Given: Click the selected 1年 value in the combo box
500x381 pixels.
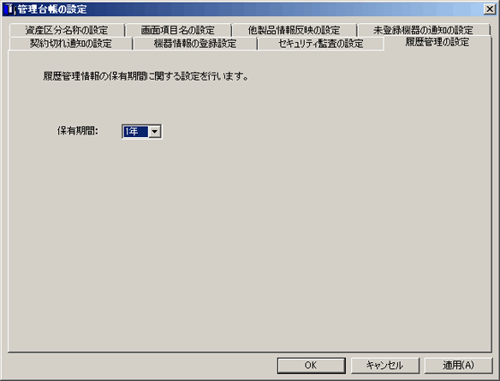Looking at the screenshot, I should pos(135,131).
